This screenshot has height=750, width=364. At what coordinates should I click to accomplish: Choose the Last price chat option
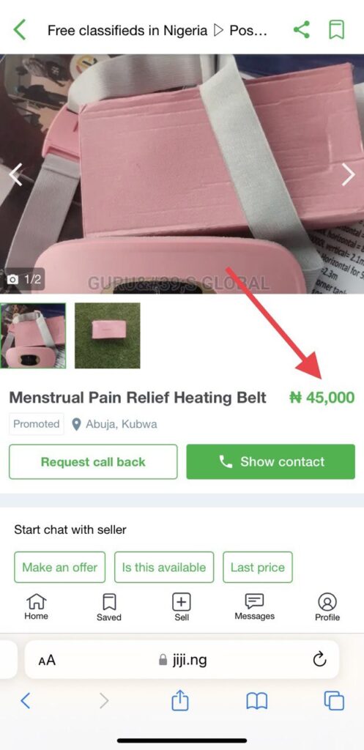click(258, 568)
